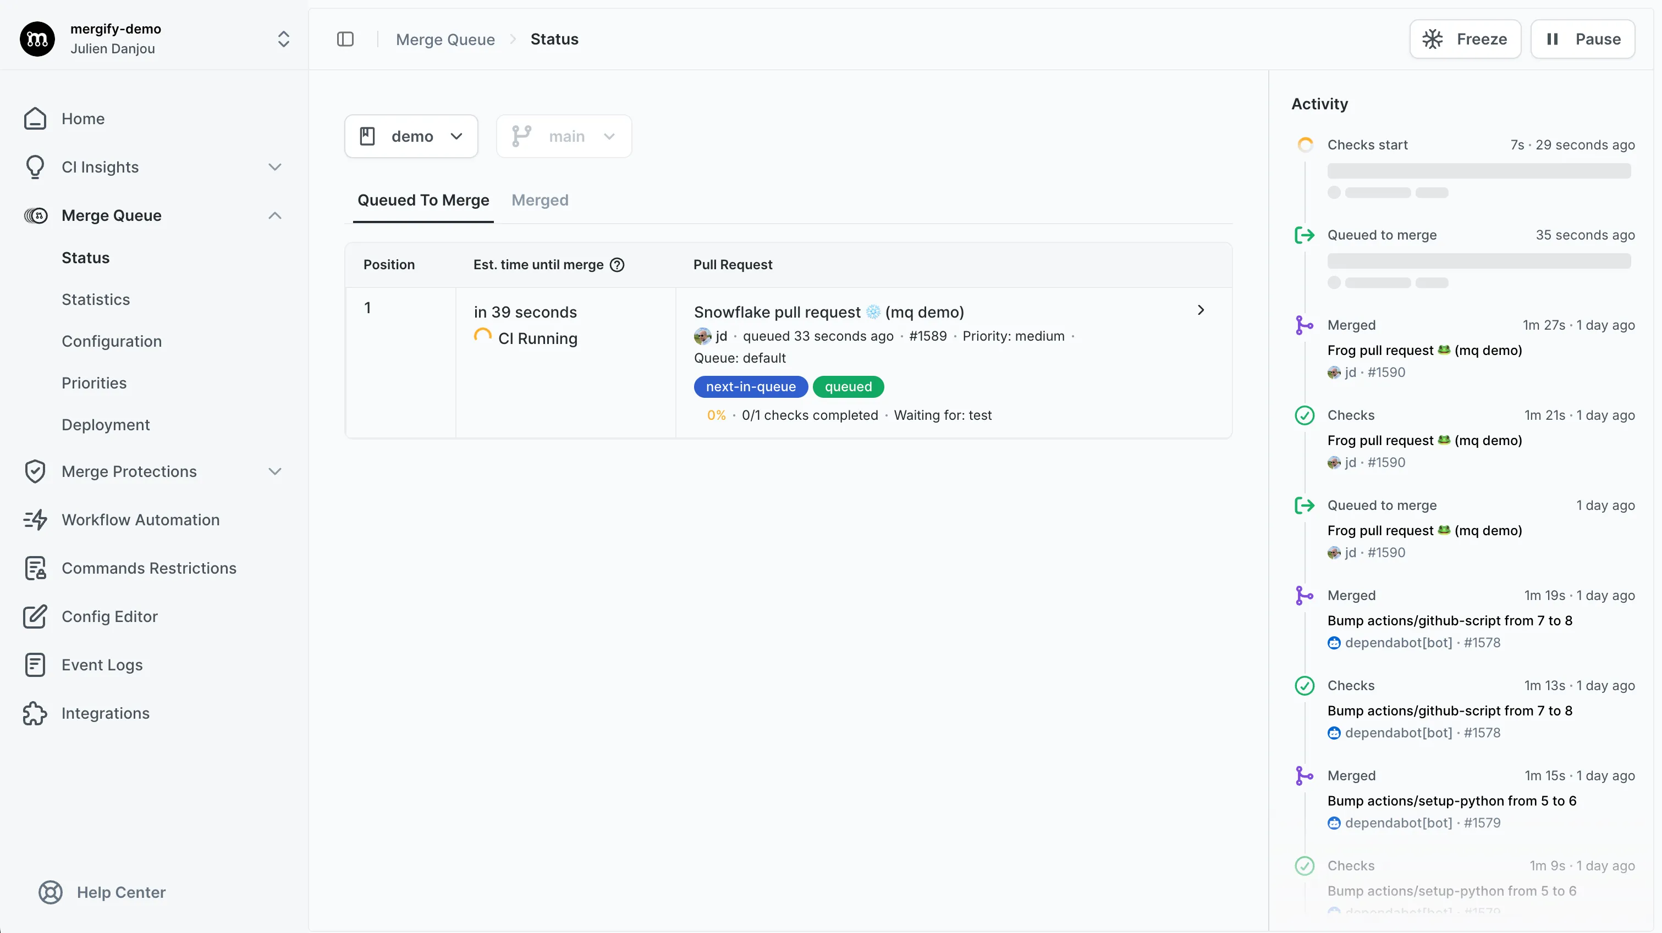Expand Snowflake pull request row arrow
Screen dimensions: 1662x933
[x=1200, y=310]
